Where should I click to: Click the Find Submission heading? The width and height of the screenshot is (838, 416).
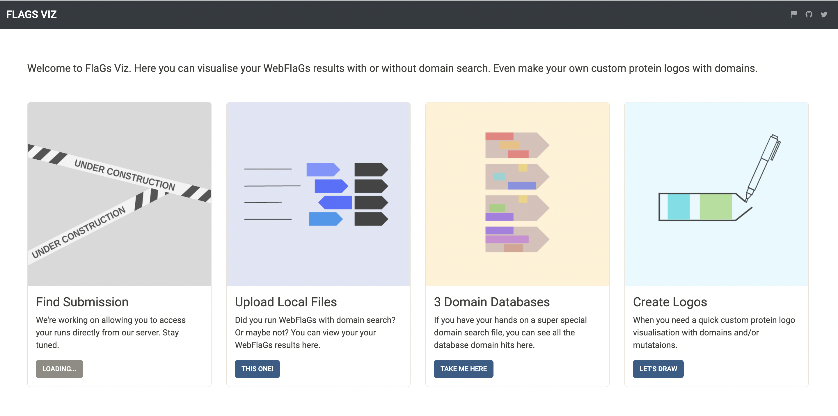click(x=82, y=302)
